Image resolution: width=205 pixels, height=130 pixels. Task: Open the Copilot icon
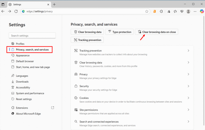tap(202, 11)
